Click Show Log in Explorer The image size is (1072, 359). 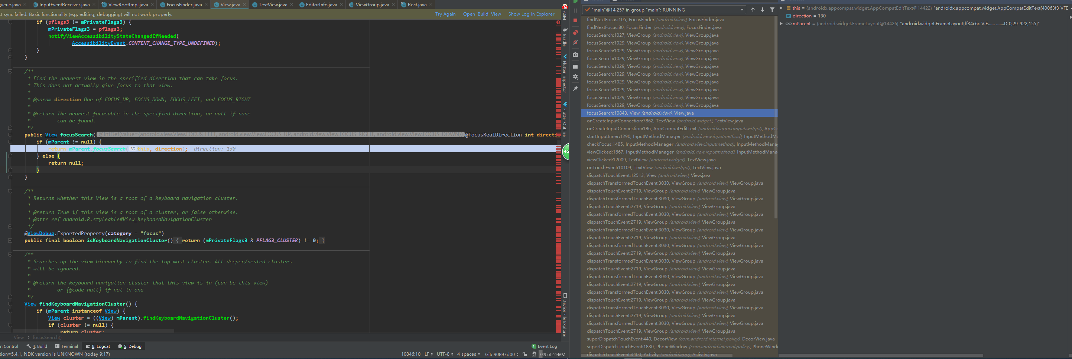[532, 14]
